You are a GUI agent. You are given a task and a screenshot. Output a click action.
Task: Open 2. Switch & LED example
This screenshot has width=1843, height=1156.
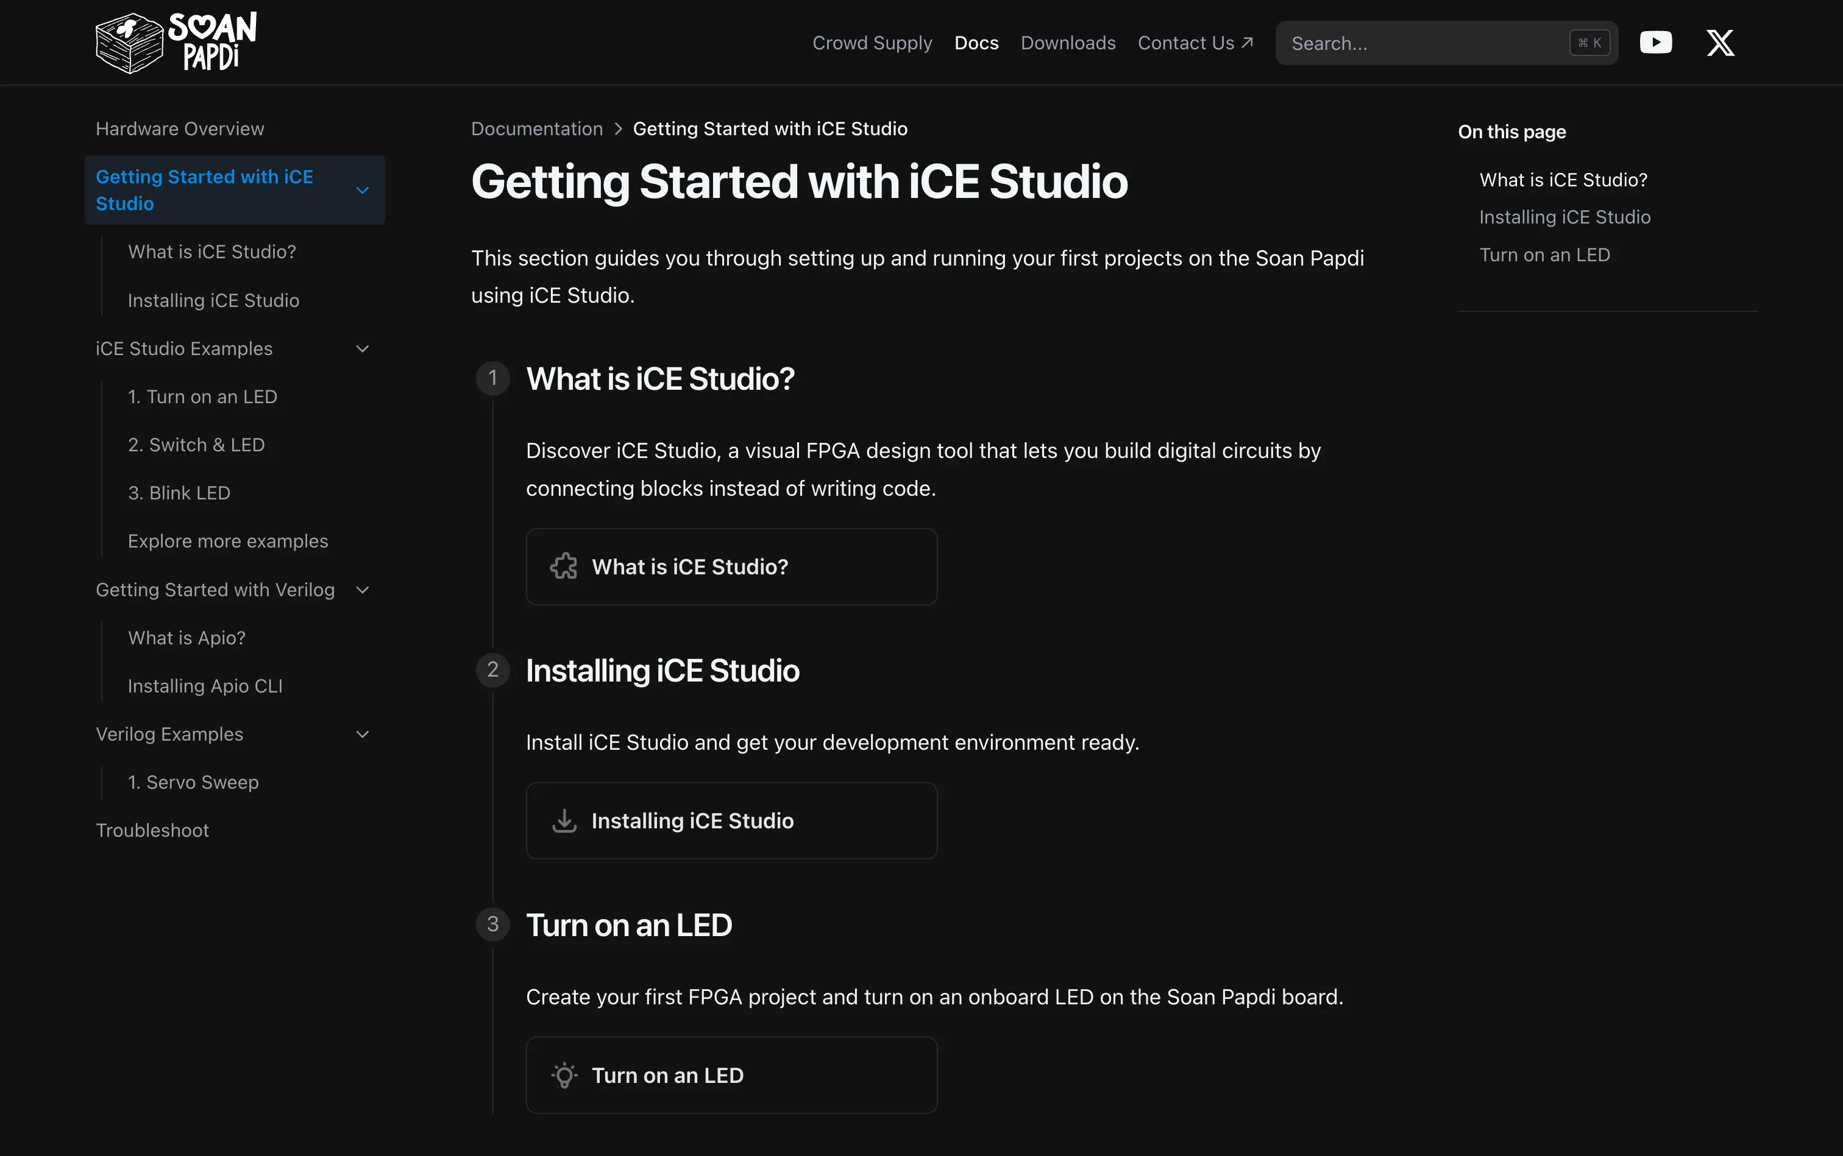pos(197,444)
